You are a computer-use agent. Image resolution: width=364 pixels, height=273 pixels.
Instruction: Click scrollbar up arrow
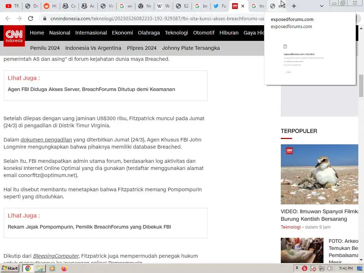[x=361, y=28]
